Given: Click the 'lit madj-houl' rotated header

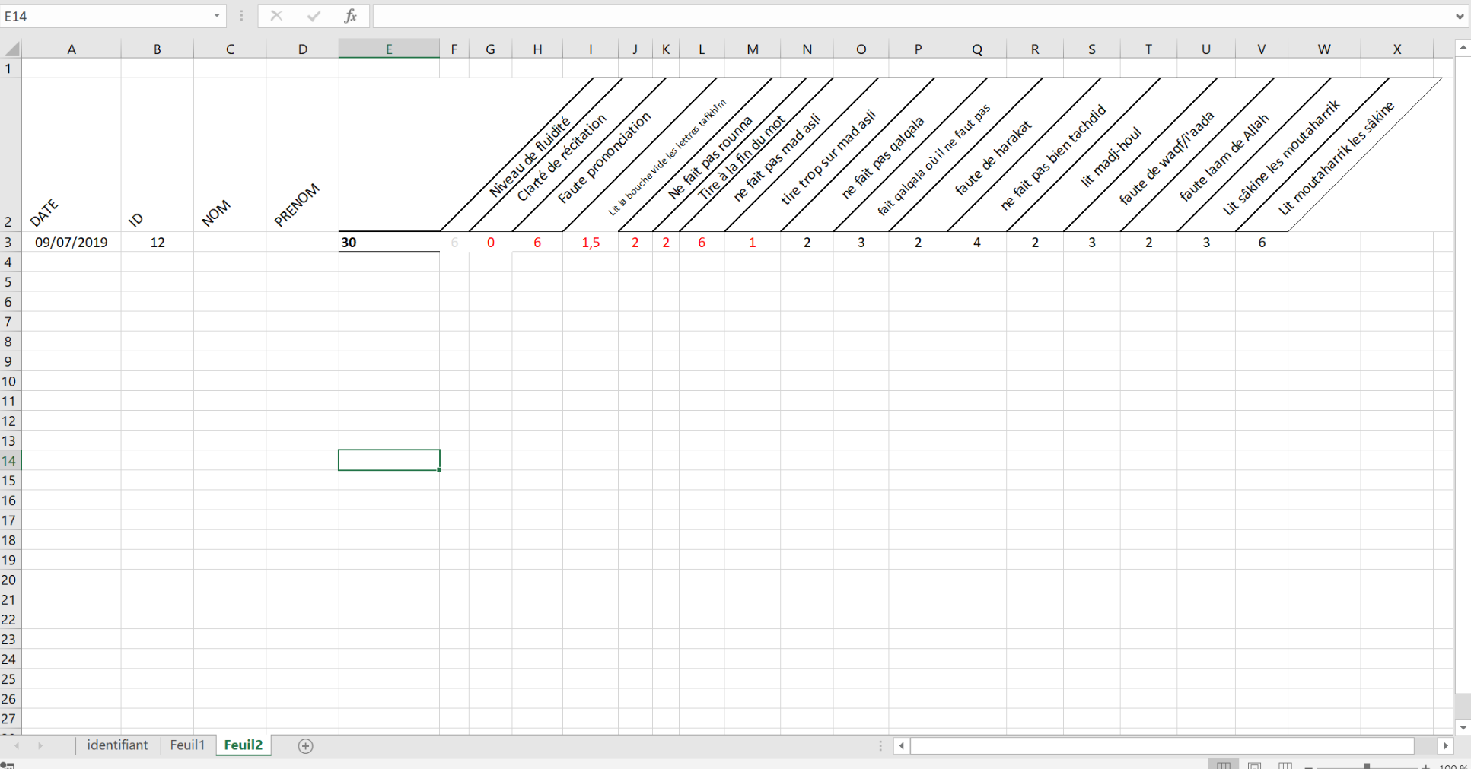Looking at the screenshot, I should click(1111, 157).
